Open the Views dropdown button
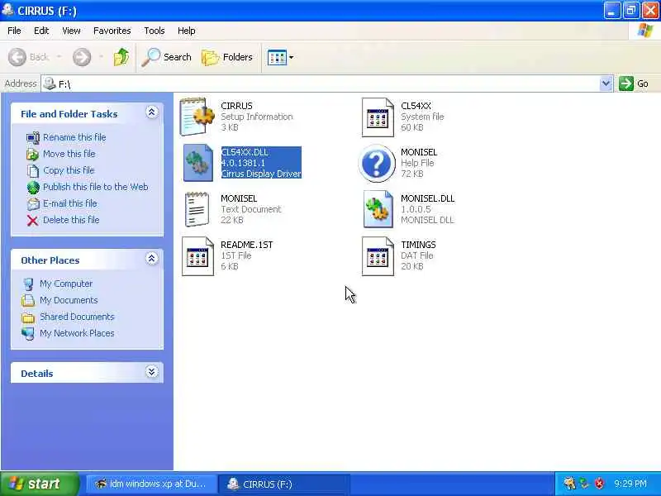The width and height of the screenshot is (661, 496). [280, 57]
